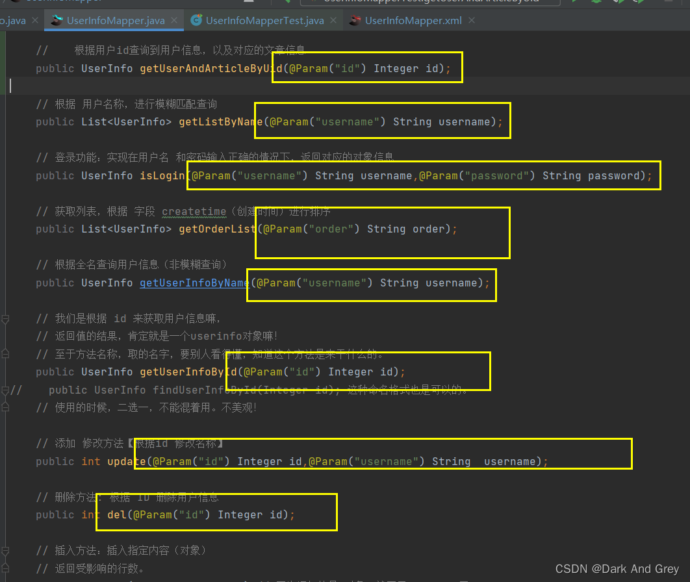Collapse fold at commented-out findUserInfoById line
The width and height of the screenshot is (690, 582).
[x=5, y=390]
